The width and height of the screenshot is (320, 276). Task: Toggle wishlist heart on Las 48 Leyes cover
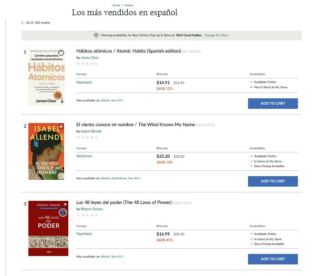pos(65,204)
